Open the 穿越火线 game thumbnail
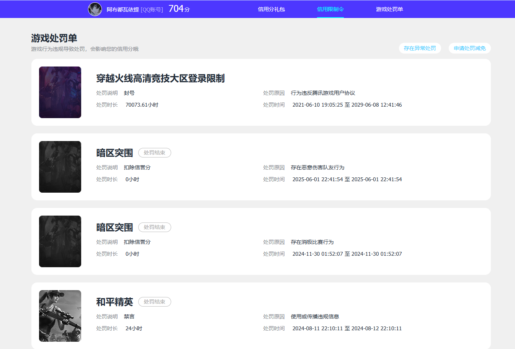This screenshot has height=349, width=515. pyautogui.click(x=60, y=92)
